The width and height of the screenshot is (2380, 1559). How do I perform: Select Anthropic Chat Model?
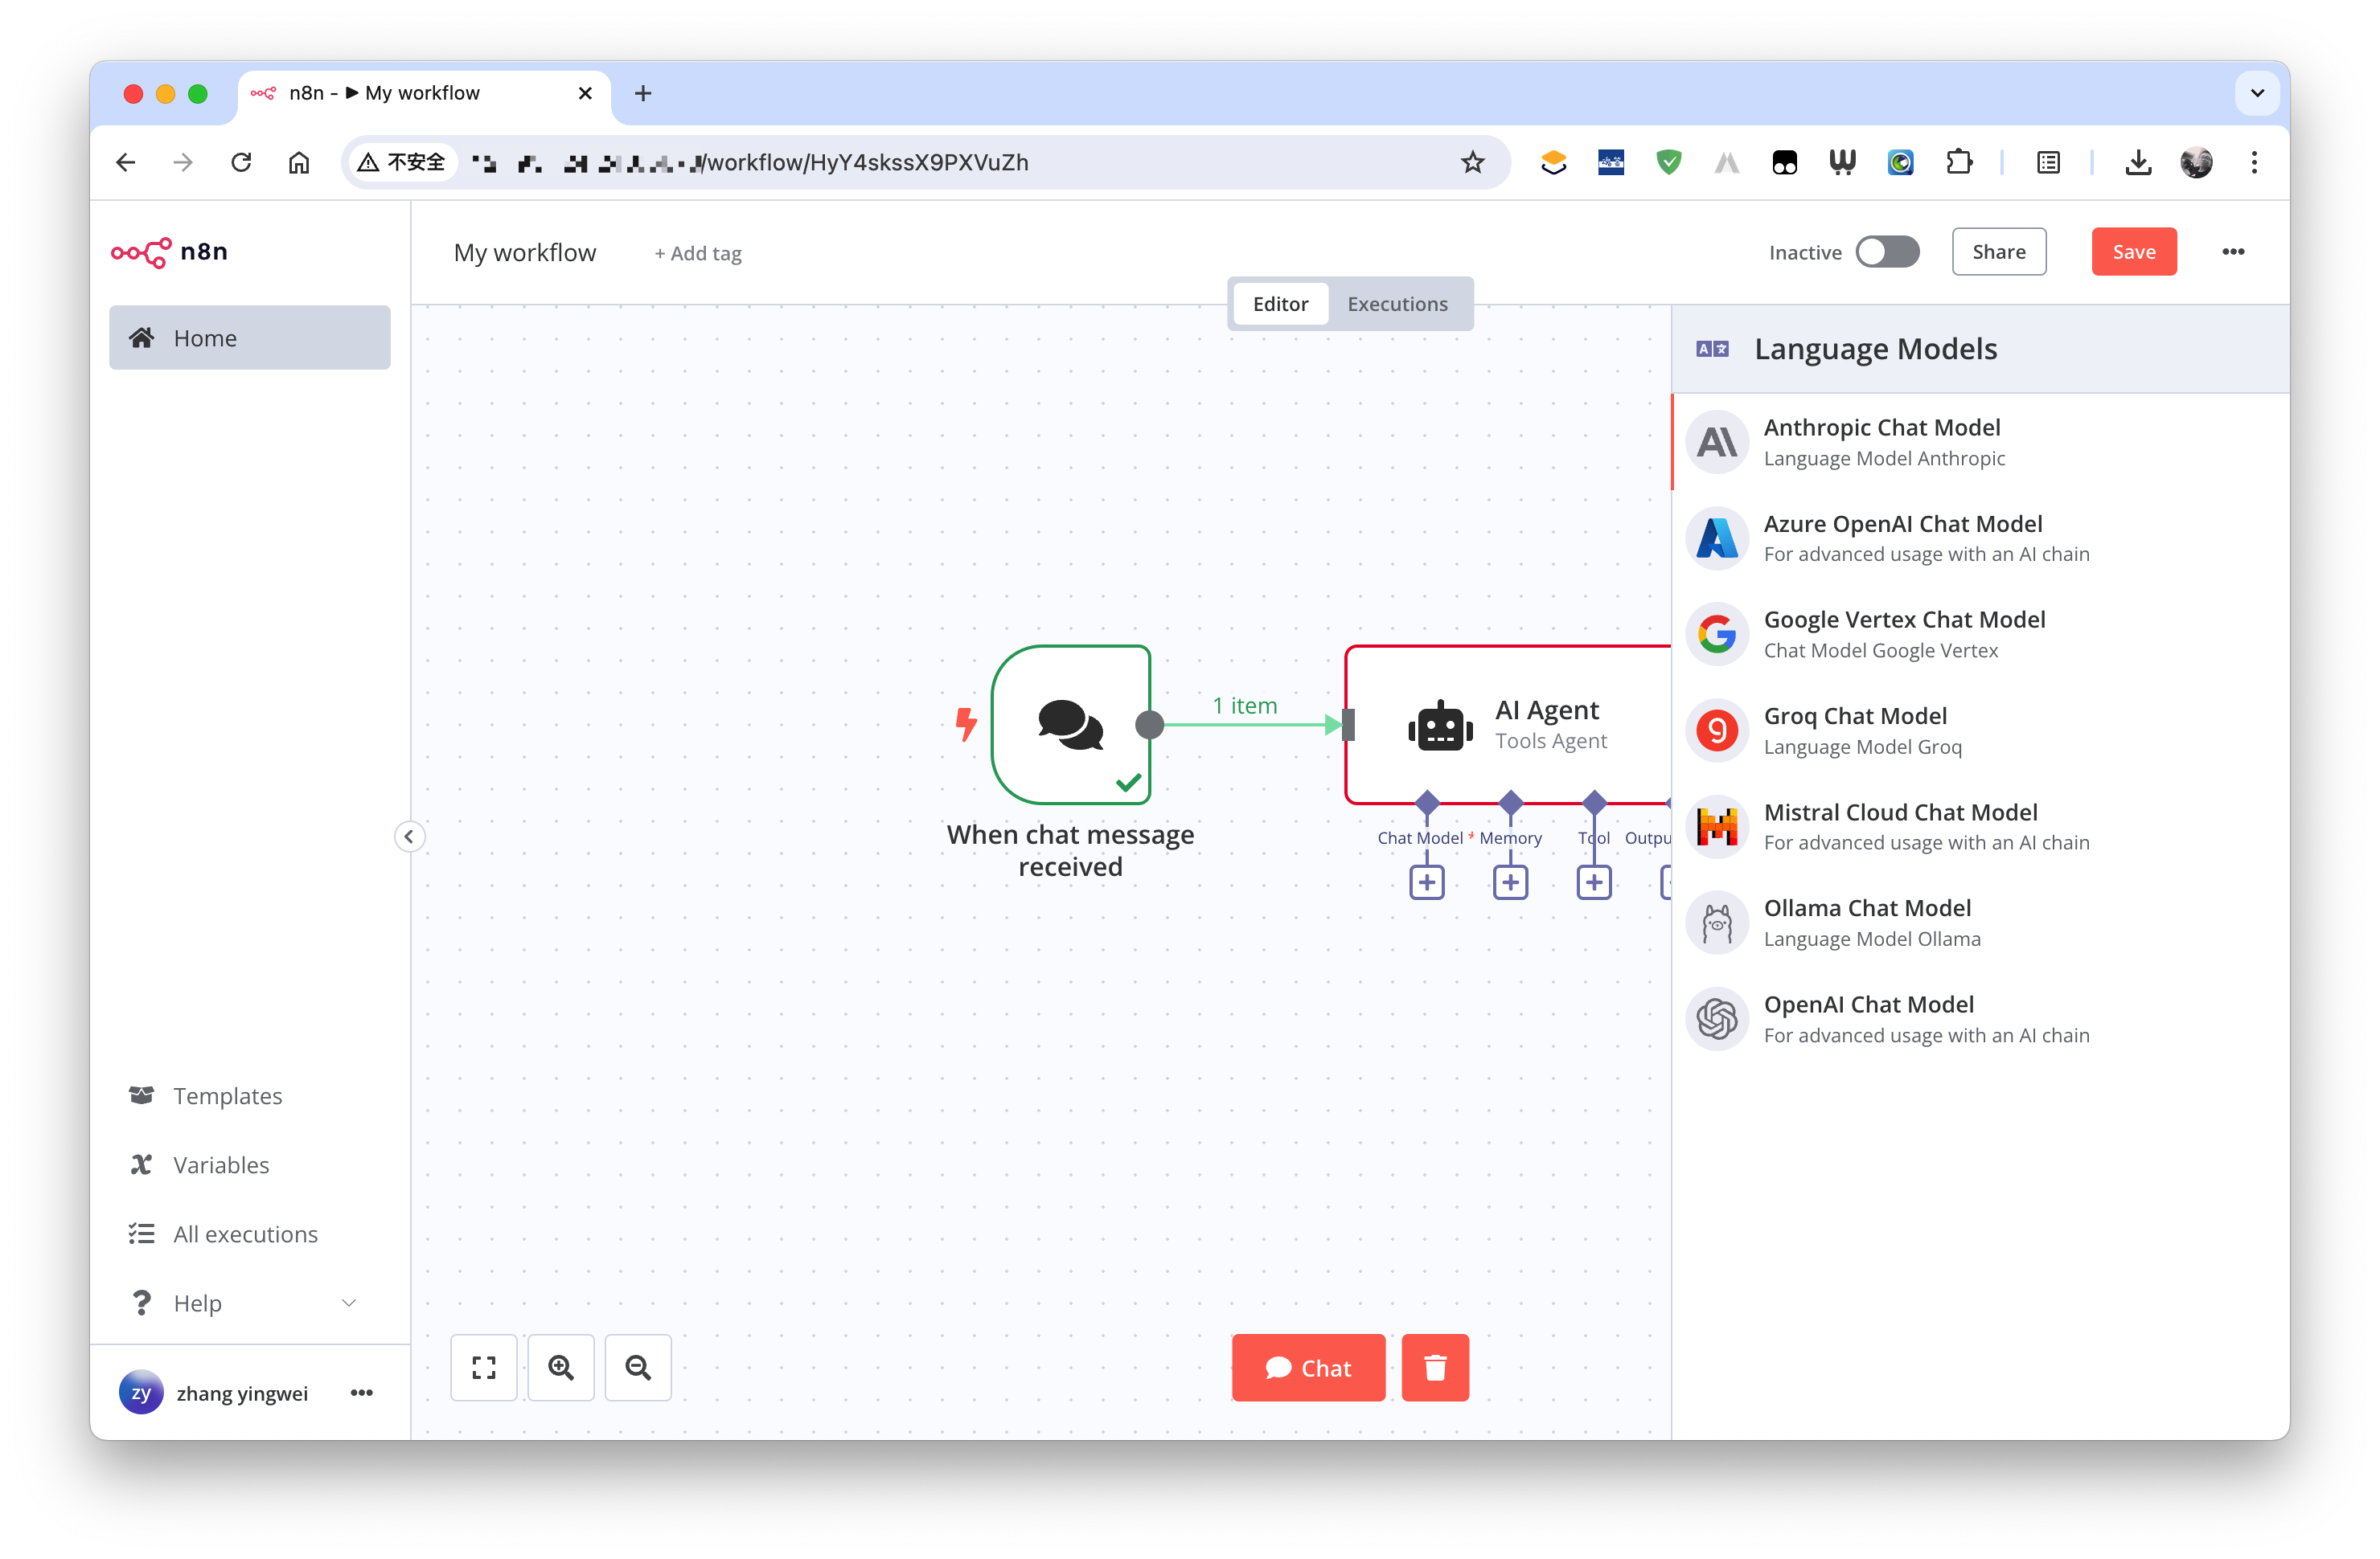click(x=1980, y=442)
